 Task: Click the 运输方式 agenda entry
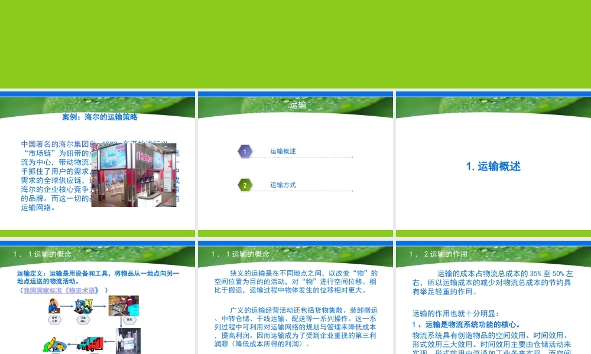coord(283,185)
